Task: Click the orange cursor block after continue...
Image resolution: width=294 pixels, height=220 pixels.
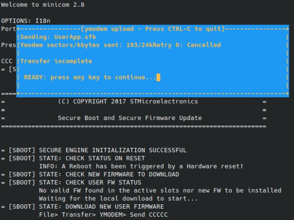Action: click(x=158, y=77)
